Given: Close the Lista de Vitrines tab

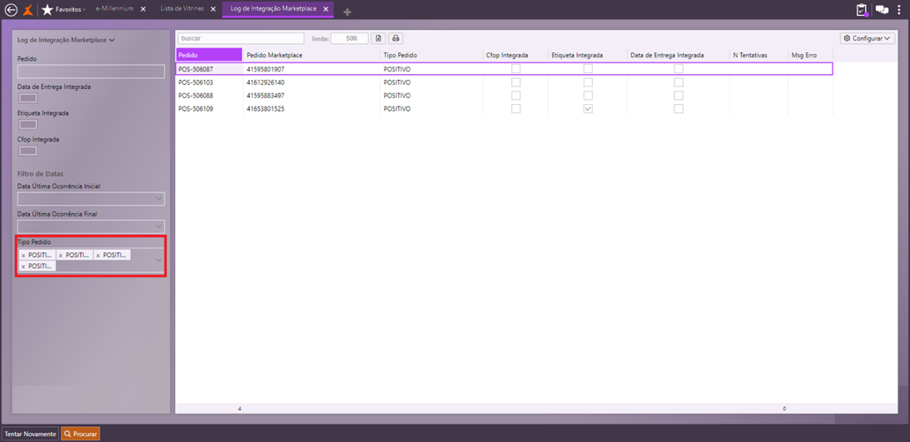Looking at the screenshot, I should coord(213,9).
